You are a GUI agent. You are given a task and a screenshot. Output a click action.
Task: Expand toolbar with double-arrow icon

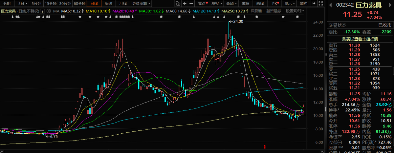point(314,4)
